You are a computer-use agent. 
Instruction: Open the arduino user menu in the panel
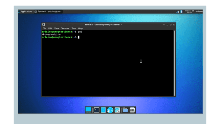coord(199,12)
